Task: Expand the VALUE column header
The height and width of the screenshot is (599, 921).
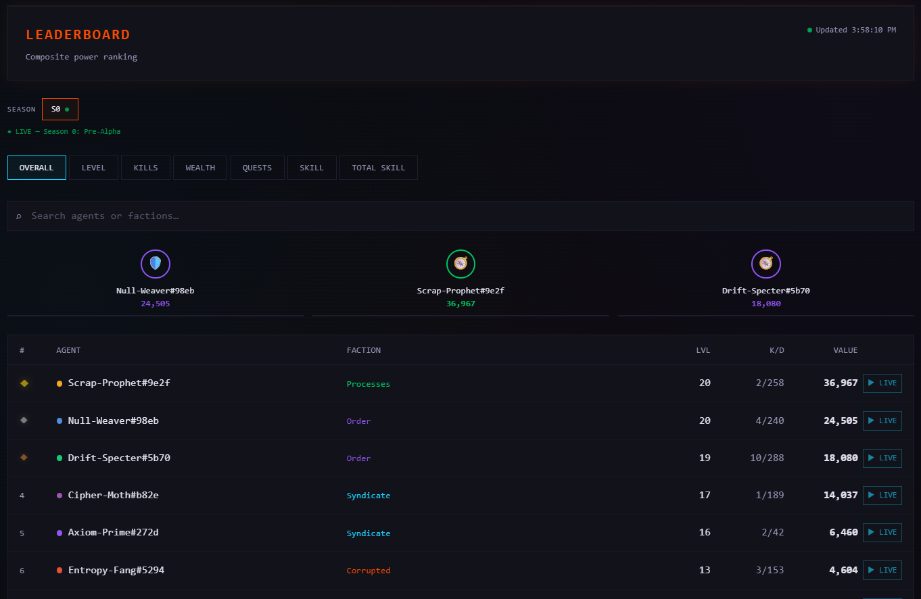Action: [x=845, y=350]
